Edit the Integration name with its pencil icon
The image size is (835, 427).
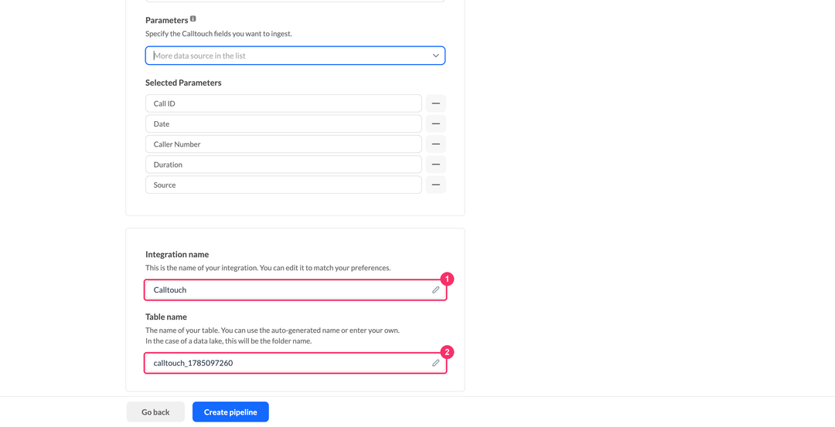[435, 290]
